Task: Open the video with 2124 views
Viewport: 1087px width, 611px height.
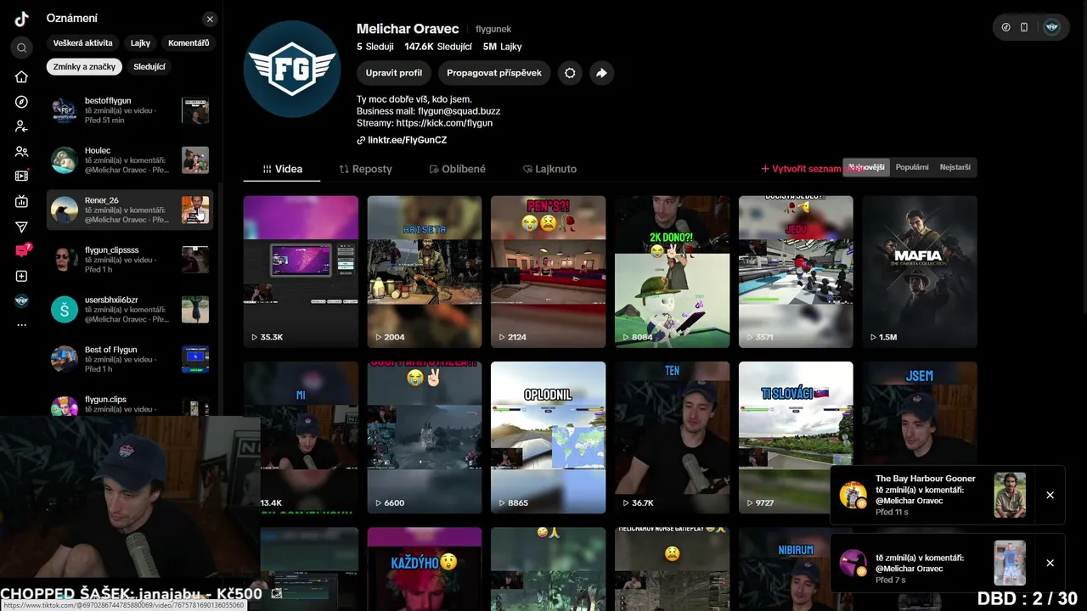Action: tap(549, 272)
